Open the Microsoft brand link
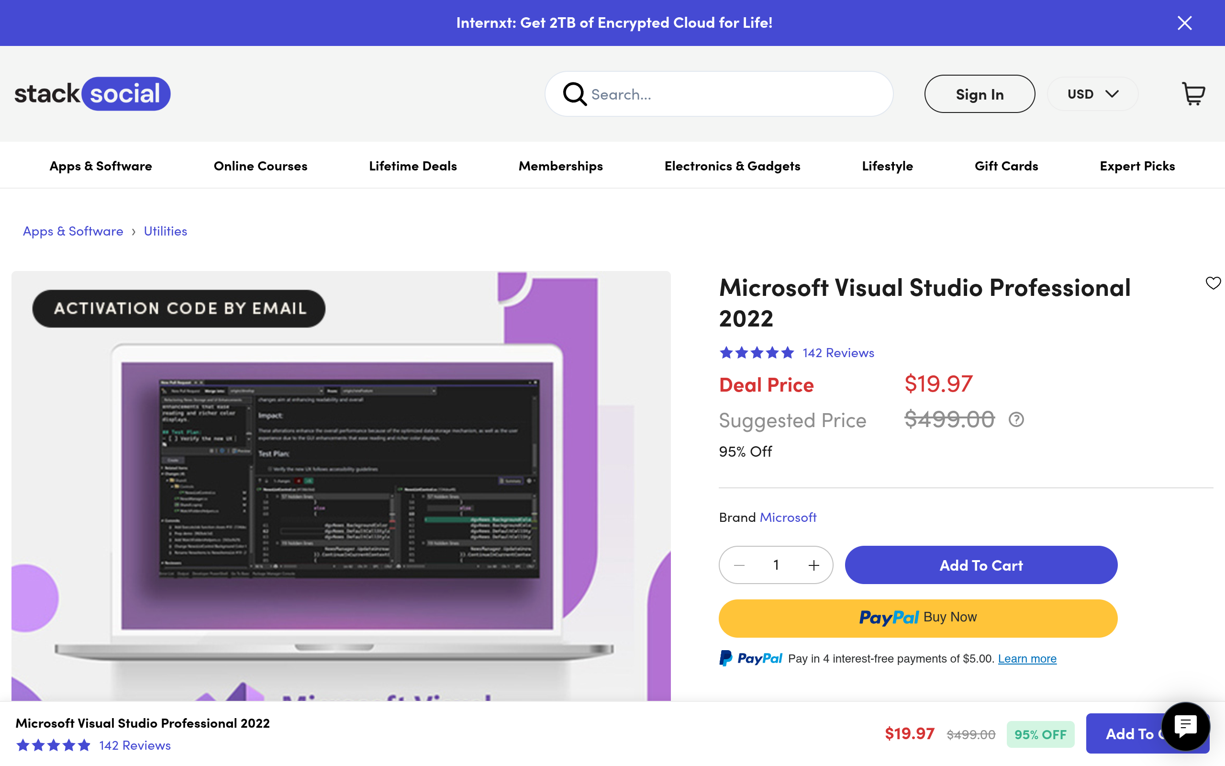 pos(788,517)
